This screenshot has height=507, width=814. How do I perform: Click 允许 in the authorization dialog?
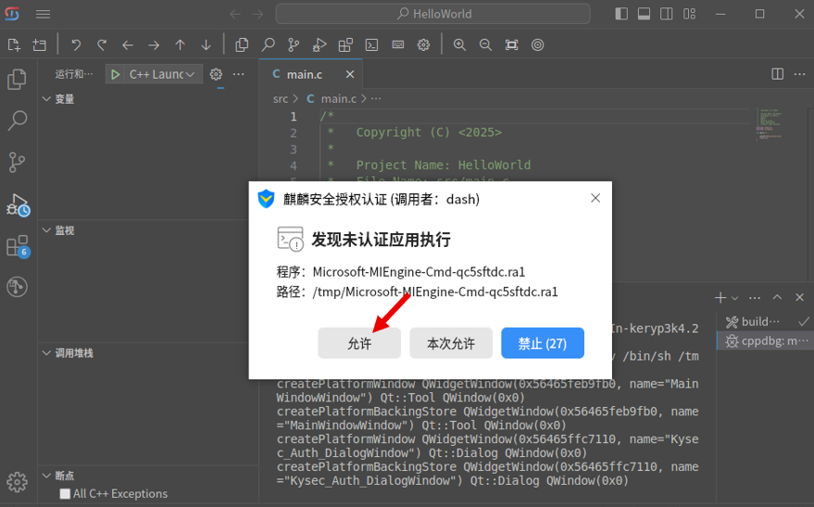pyautogui.click(x=359, y=343)
